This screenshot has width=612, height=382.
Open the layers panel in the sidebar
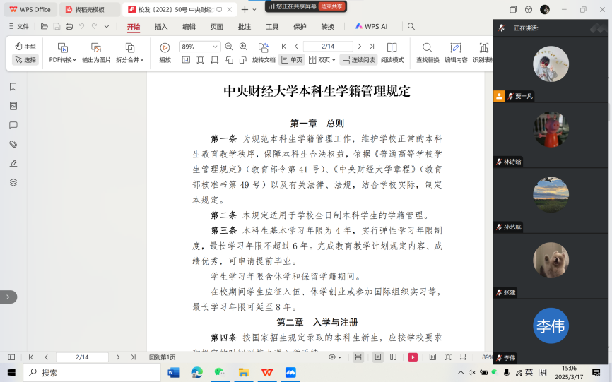click(13, 182)
